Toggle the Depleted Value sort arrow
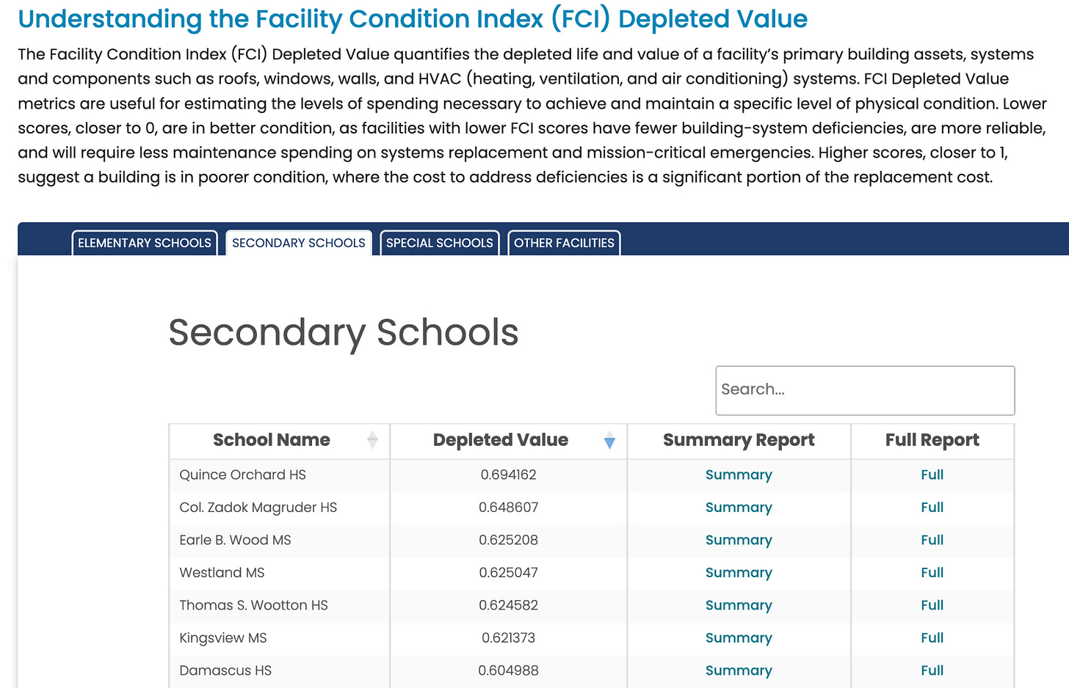This screenshot has height=688, width=1069. pos(609,441)
